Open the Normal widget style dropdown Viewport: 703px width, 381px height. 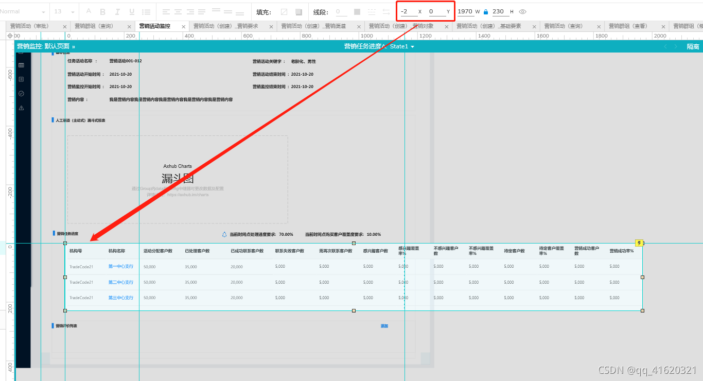[x=24, y=11]
